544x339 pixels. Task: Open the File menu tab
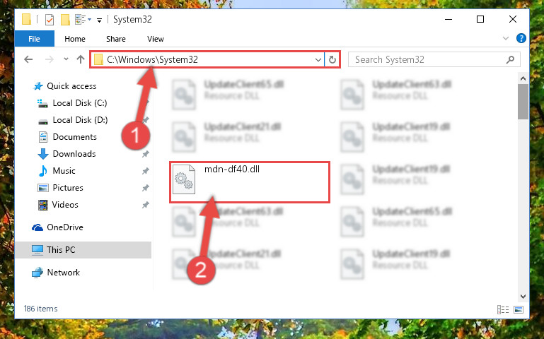coord(35,38)
